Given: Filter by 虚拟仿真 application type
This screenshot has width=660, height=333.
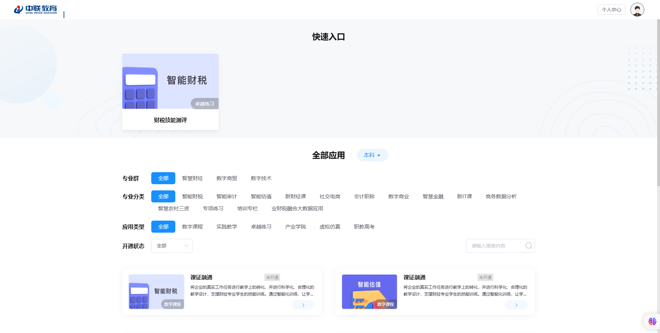Looking at the screenshot, I should pos(330,227).
